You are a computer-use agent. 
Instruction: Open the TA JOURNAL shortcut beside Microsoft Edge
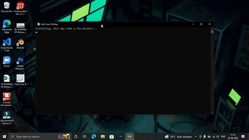click(20, 28)
